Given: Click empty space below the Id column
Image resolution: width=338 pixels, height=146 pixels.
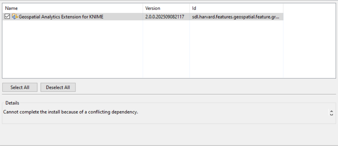Looking at the screenshot, I should 236,50.
